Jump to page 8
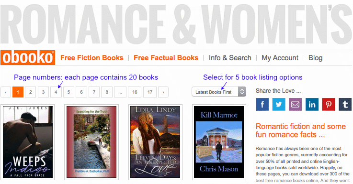This screenshot has height=184, width=353. (x=107, y=92)
